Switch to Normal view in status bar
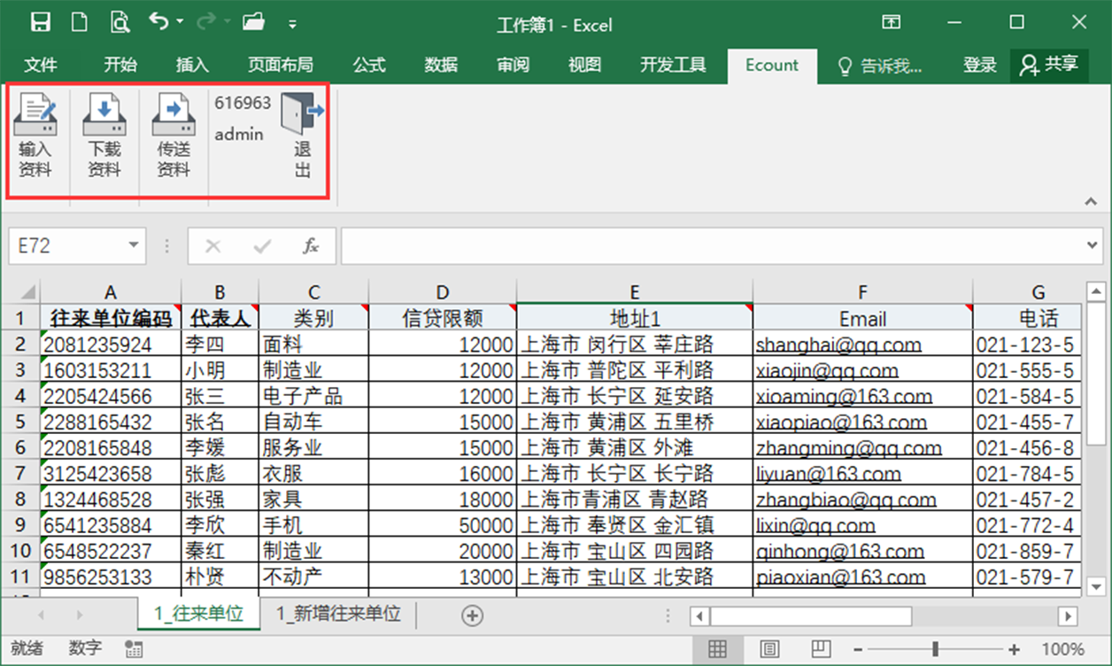 point(717,649)
